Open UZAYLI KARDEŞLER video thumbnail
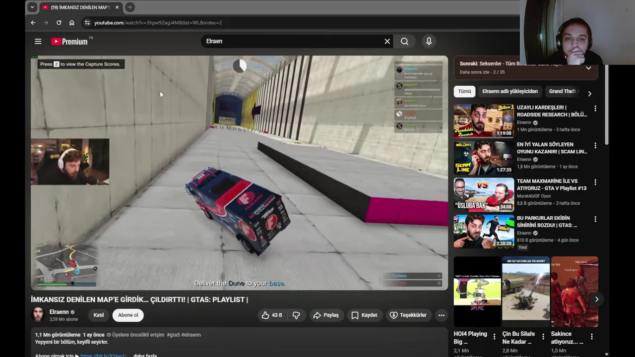The height and width of the screenshot is (357, 635). [484, 121]
